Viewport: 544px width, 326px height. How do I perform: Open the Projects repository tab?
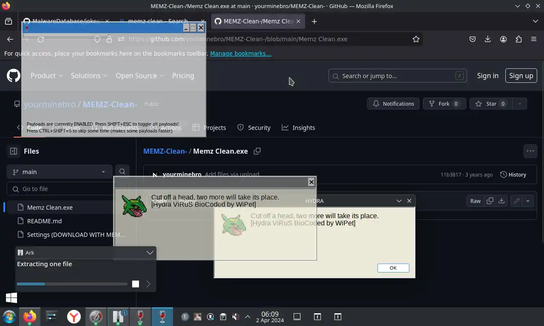click(x=209, y=127)
